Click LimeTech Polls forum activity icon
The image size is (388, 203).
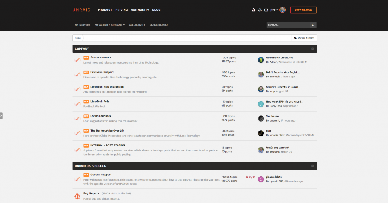pos(78,104)
